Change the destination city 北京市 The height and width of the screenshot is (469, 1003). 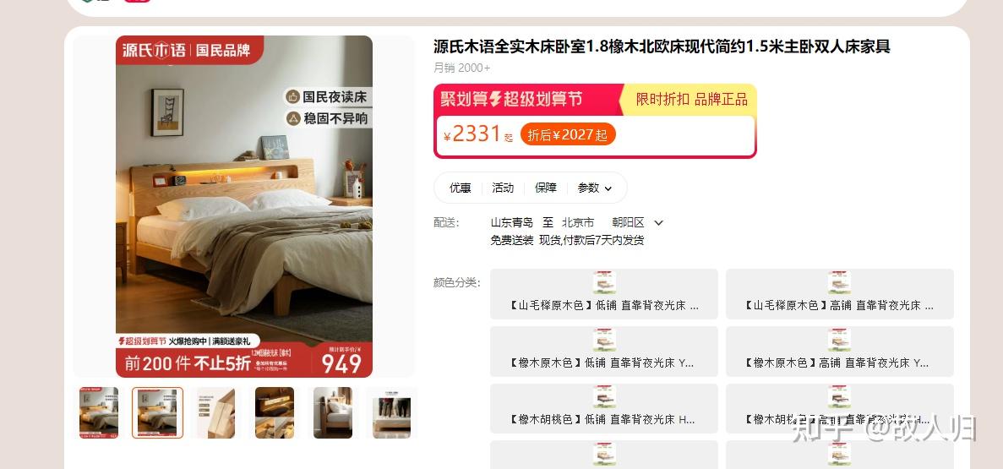[578, 222]
